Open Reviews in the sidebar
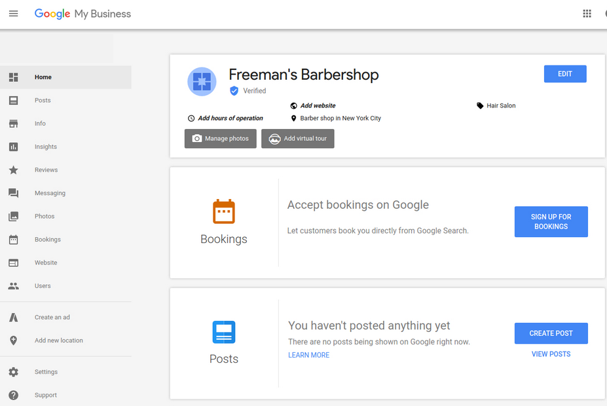 coord(46,170)
